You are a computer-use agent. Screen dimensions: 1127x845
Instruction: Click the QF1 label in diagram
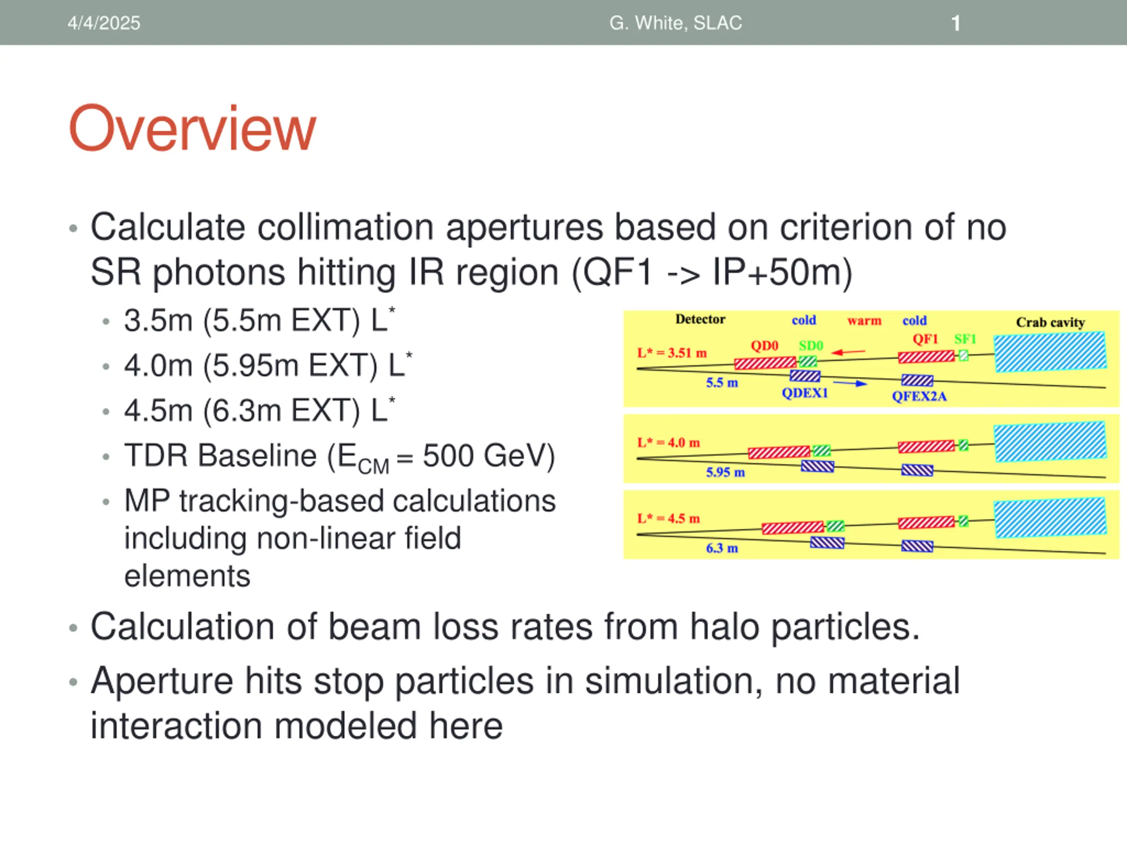(925, 339)
